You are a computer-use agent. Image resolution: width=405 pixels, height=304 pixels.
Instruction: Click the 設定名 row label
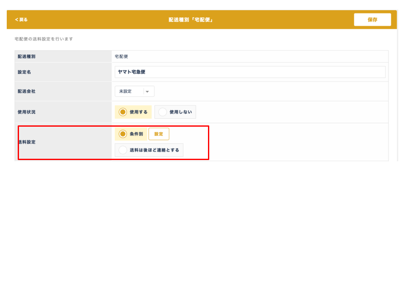click(x=24, y=72)
